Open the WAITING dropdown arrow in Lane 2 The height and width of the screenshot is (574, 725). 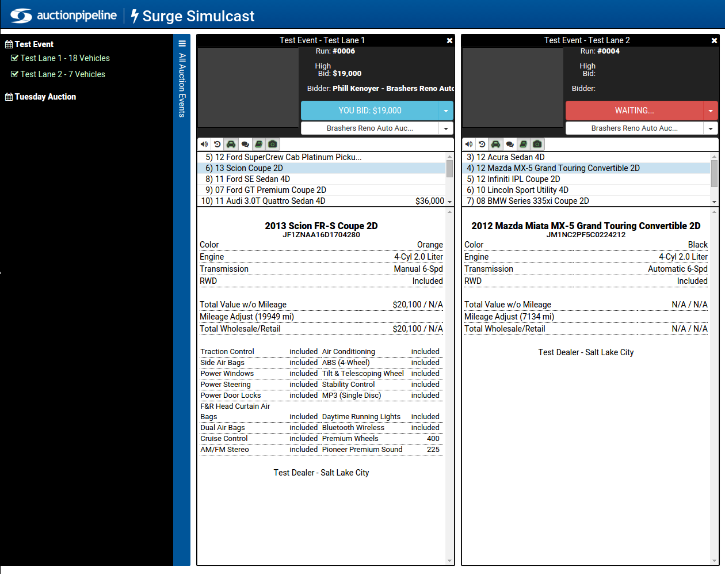(712, 111)
